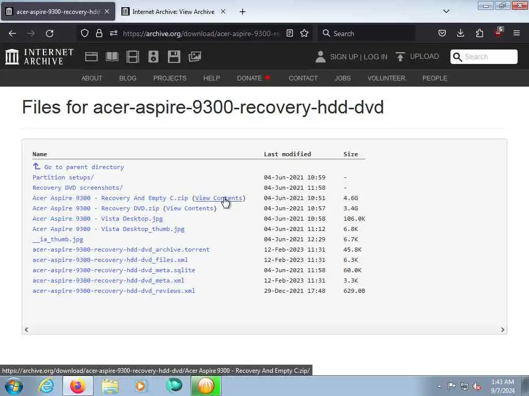Viewport: 529px width, 396px height.
Task: Close the Internet Archive: View Archive tab
Action: pyautogui.click(x=223, y=11)
